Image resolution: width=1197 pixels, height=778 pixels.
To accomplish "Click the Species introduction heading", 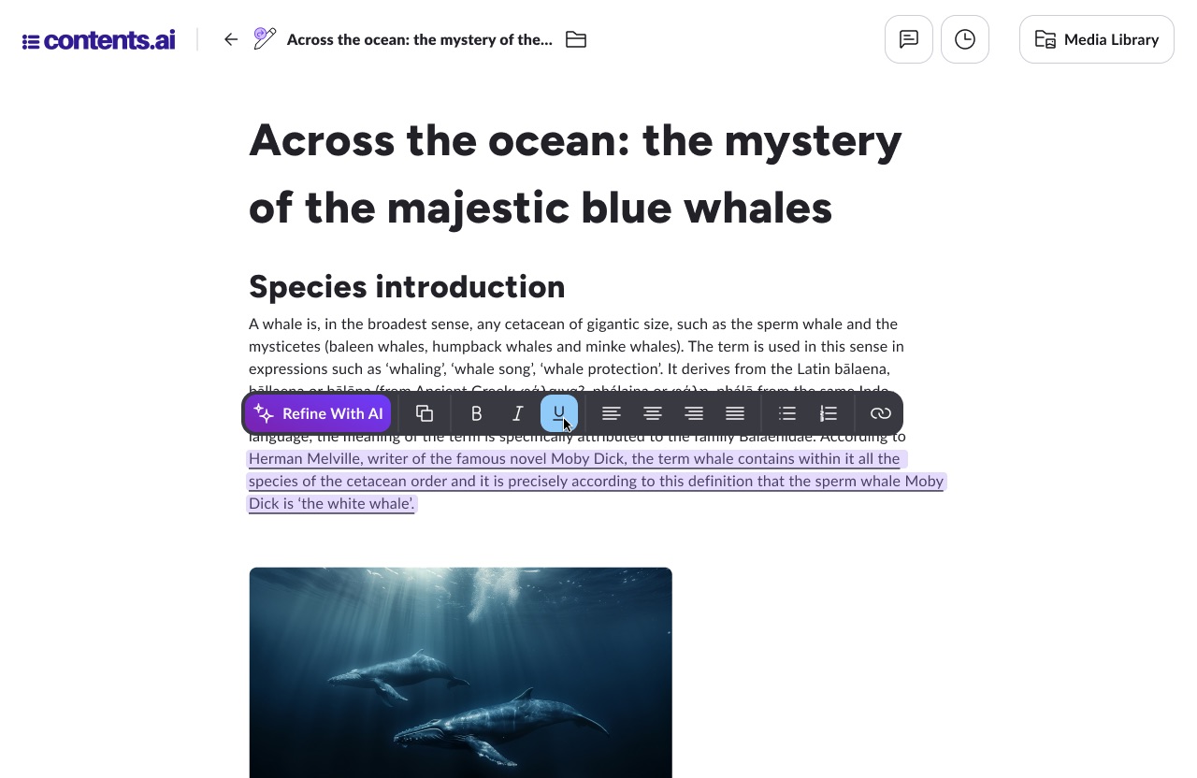I will pyautogui.click(x=407, y=286).
